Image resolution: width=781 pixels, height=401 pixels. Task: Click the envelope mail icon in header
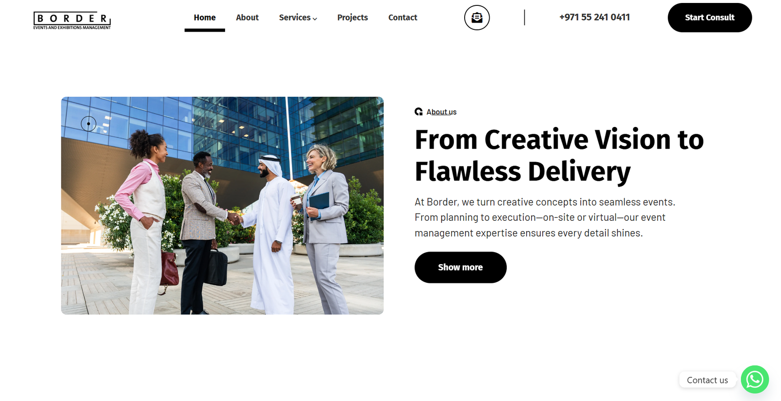click(477, 18)
